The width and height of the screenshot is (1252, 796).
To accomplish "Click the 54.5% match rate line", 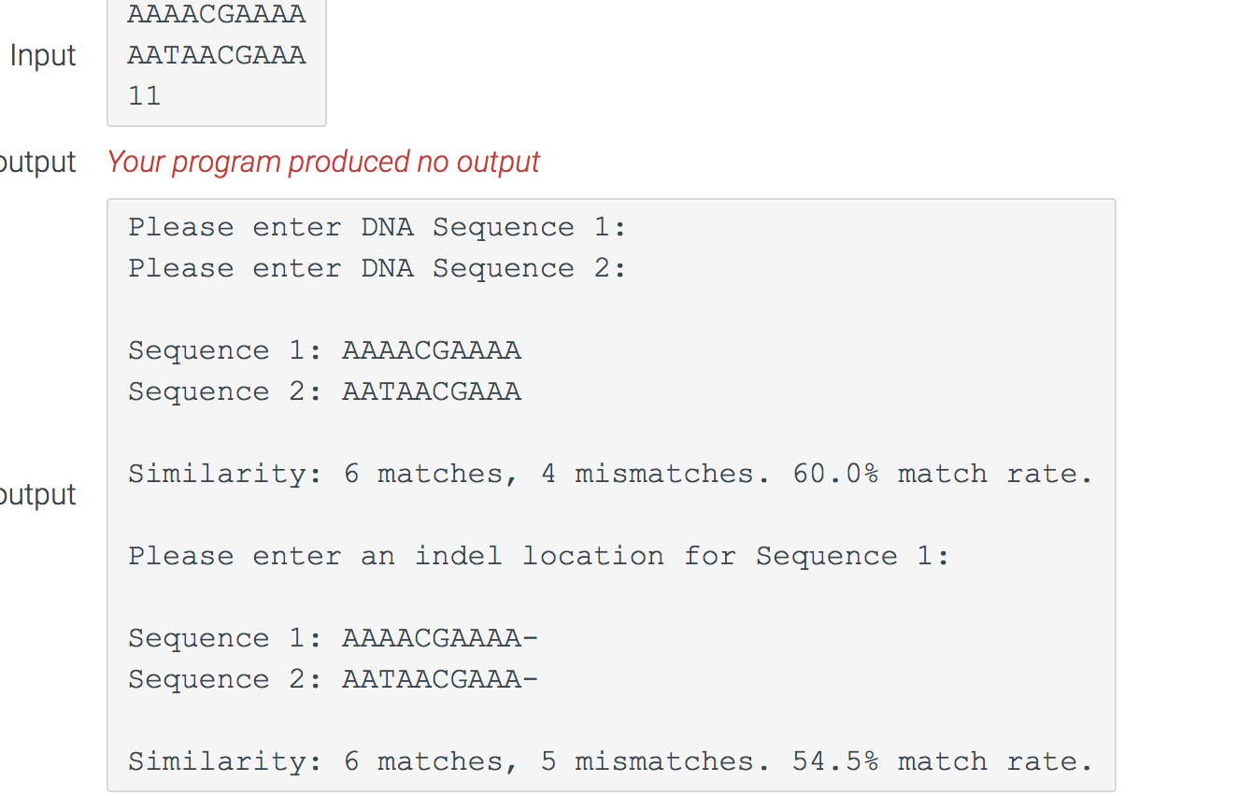I will (x=610, y=761).
